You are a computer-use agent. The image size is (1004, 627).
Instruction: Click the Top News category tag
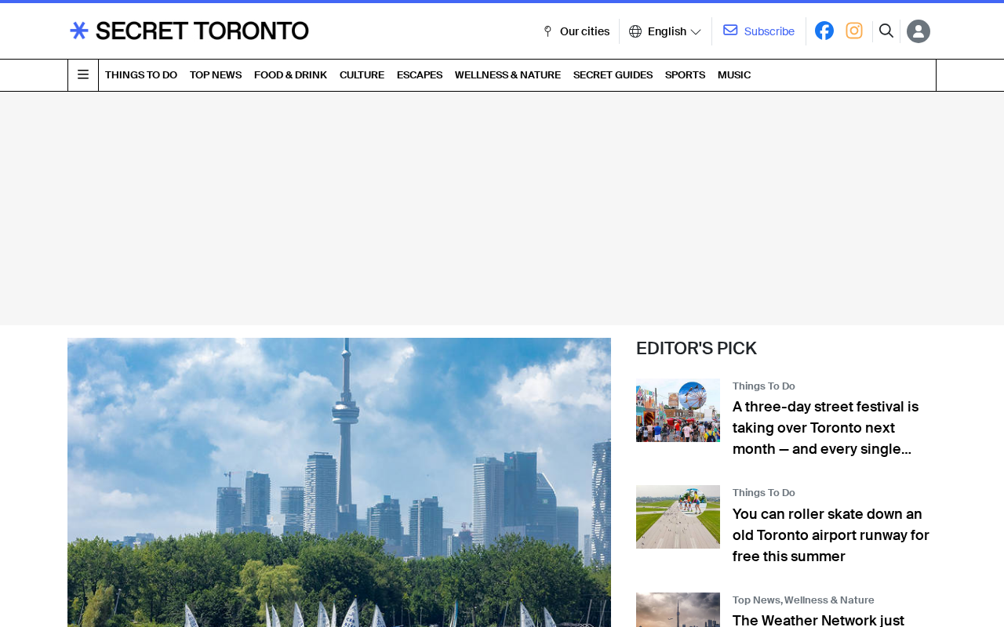pos(757,600)
